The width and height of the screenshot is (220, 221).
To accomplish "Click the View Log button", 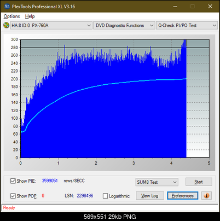I will (150, 196).
